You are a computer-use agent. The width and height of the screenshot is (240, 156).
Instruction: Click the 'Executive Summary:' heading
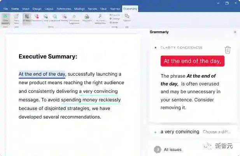[x=48, y=57]
